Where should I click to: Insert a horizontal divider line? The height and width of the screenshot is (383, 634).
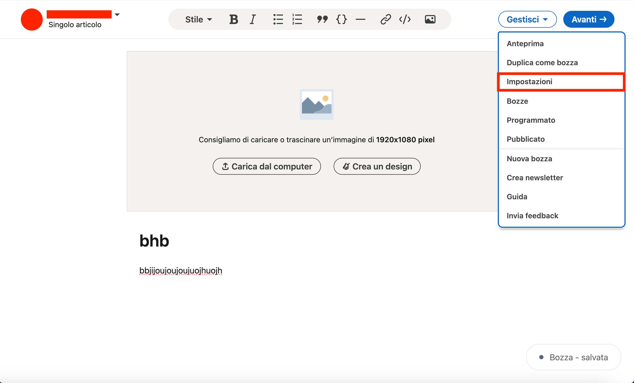pos(361,19)
